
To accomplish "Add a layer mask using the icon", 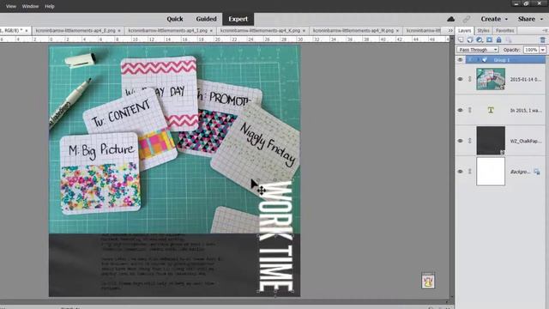I will pos(489,40).
